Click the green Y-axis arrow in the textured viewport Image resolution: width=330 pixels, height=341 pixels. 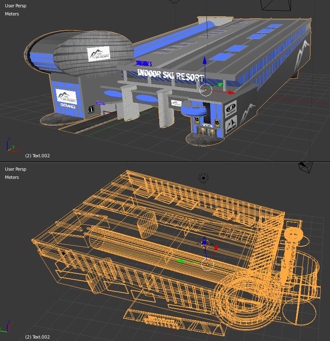pyautogui.click(x=220, y=85)
